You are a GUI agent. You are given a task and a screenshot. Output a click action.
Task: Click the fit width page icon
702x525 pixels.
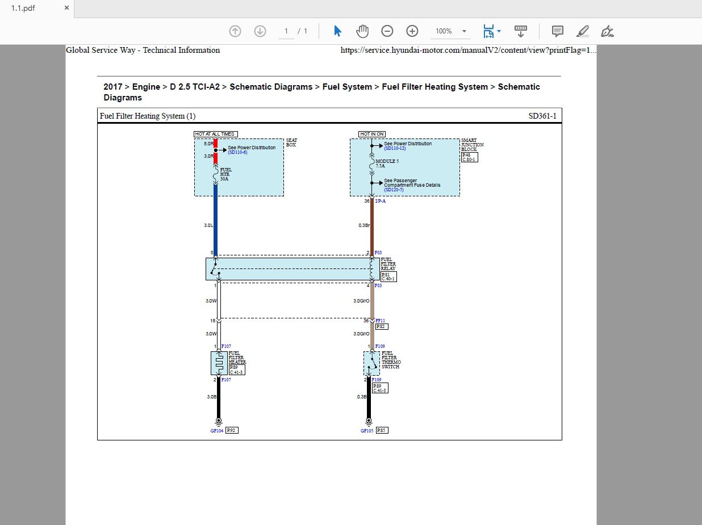coord(488,31)
